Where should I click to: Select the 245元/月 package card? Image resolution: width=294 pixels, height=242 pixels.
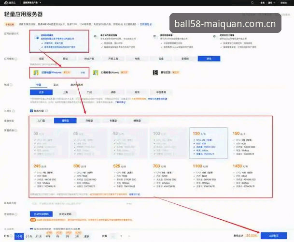click(x=50, y=176)
